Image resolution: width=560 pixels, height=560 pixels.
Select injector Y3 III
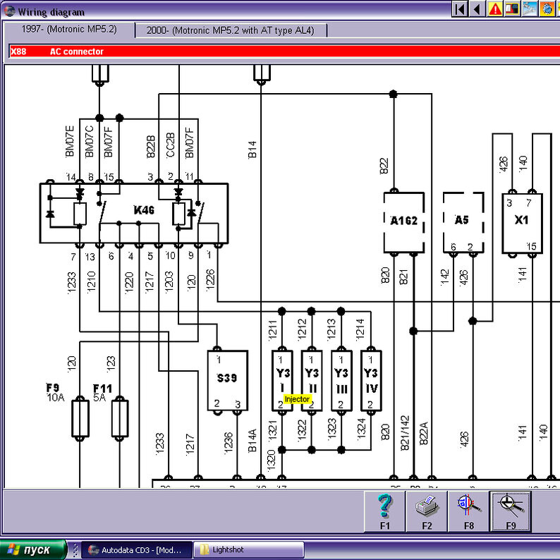point(341,380)
